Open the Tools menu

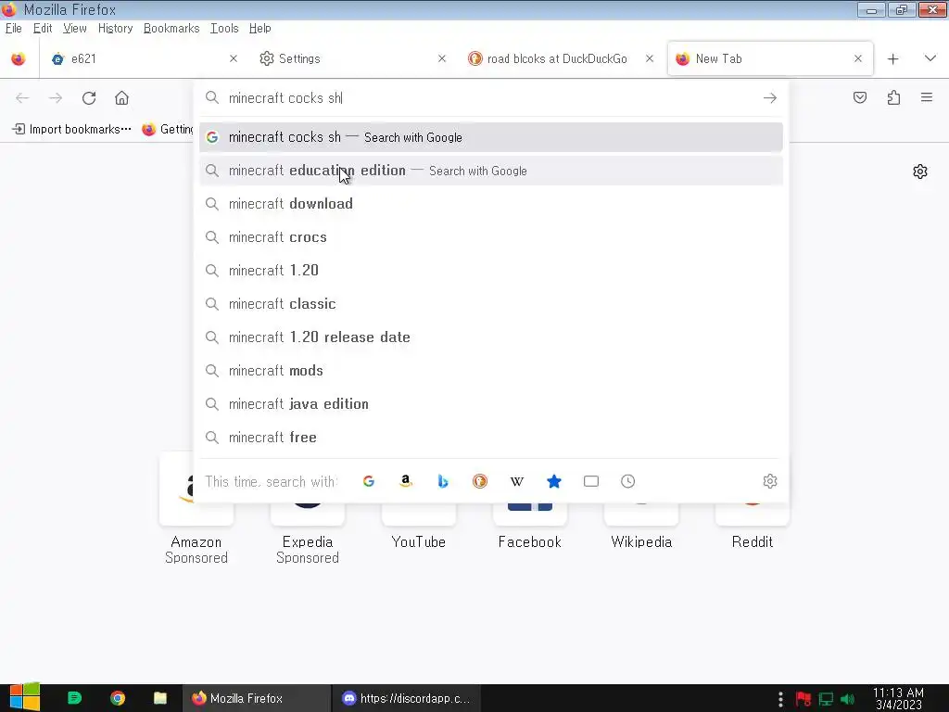224,29
